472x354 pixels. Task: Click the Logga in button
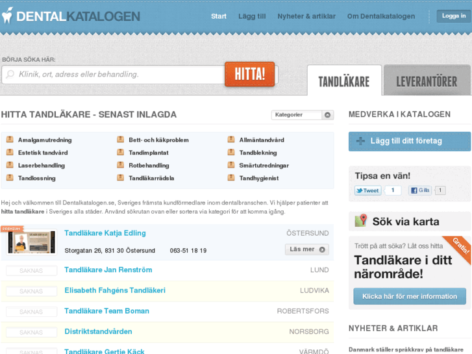click(x=454, y=16)
